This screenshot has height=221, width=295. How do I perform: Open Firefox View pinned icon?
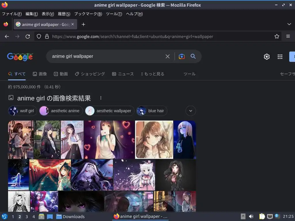point(6,24)
